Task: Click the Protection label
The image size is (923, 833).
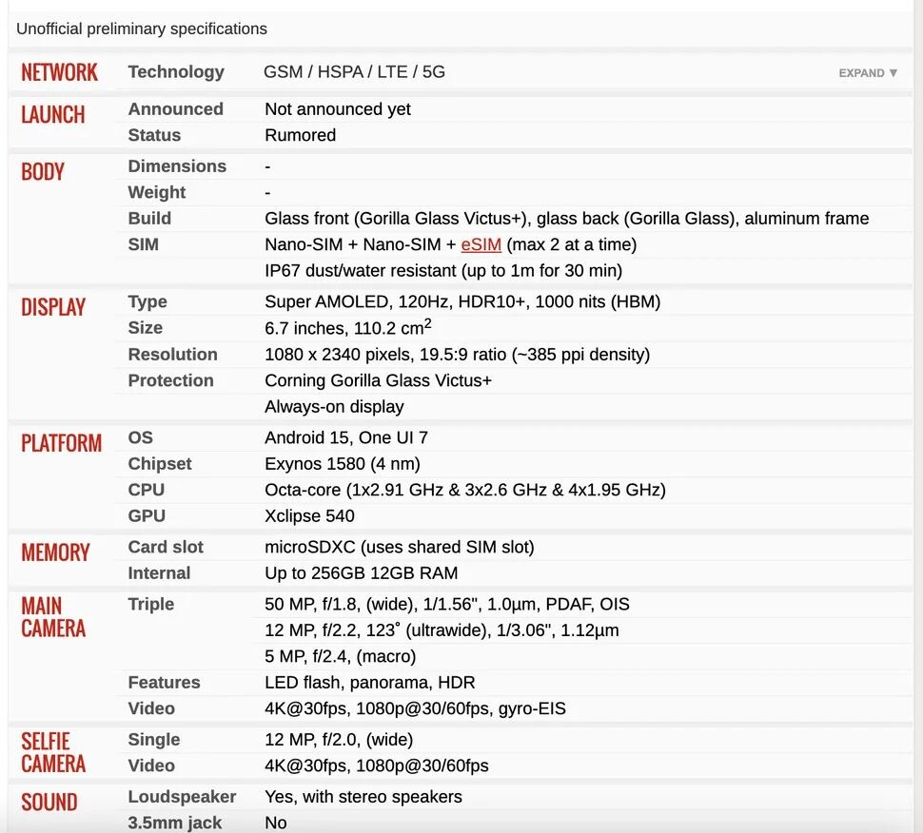Action: point(170,380)
